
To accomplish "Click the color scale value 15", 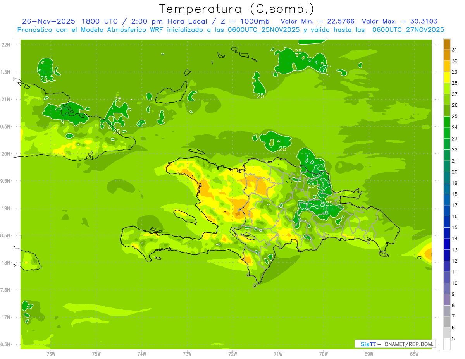I will [455, 227].
